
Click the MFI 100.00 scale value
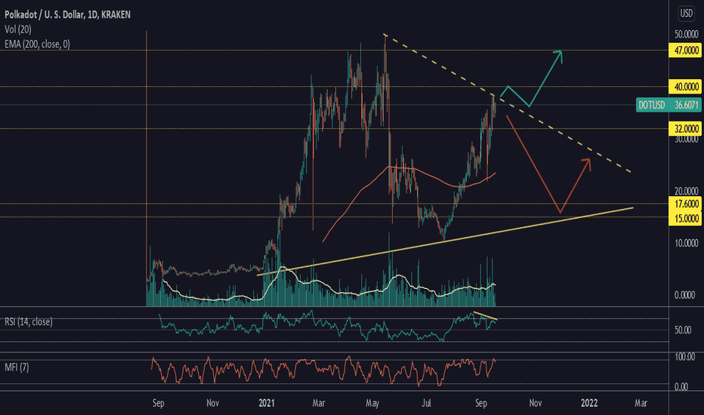684,357
